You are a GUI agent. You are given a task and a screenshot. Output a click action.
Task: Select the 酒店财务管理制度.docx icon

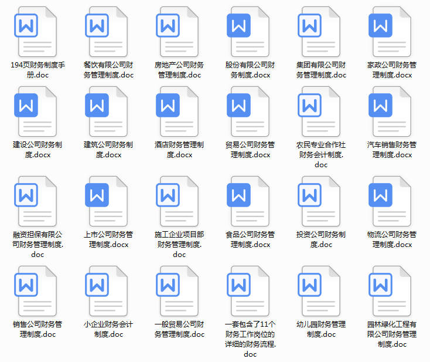pos(177,111)
